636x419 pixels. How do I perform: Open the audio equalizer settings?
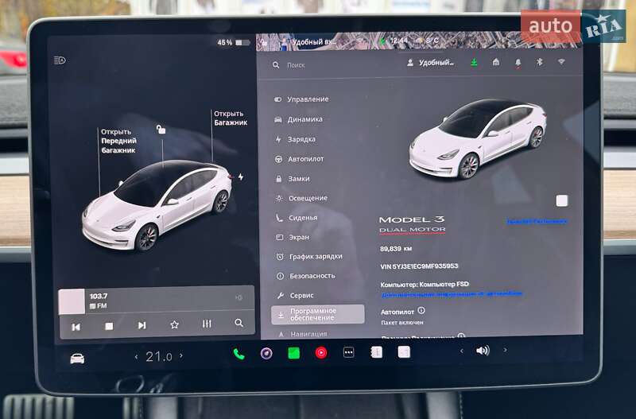tap(207, 324)
